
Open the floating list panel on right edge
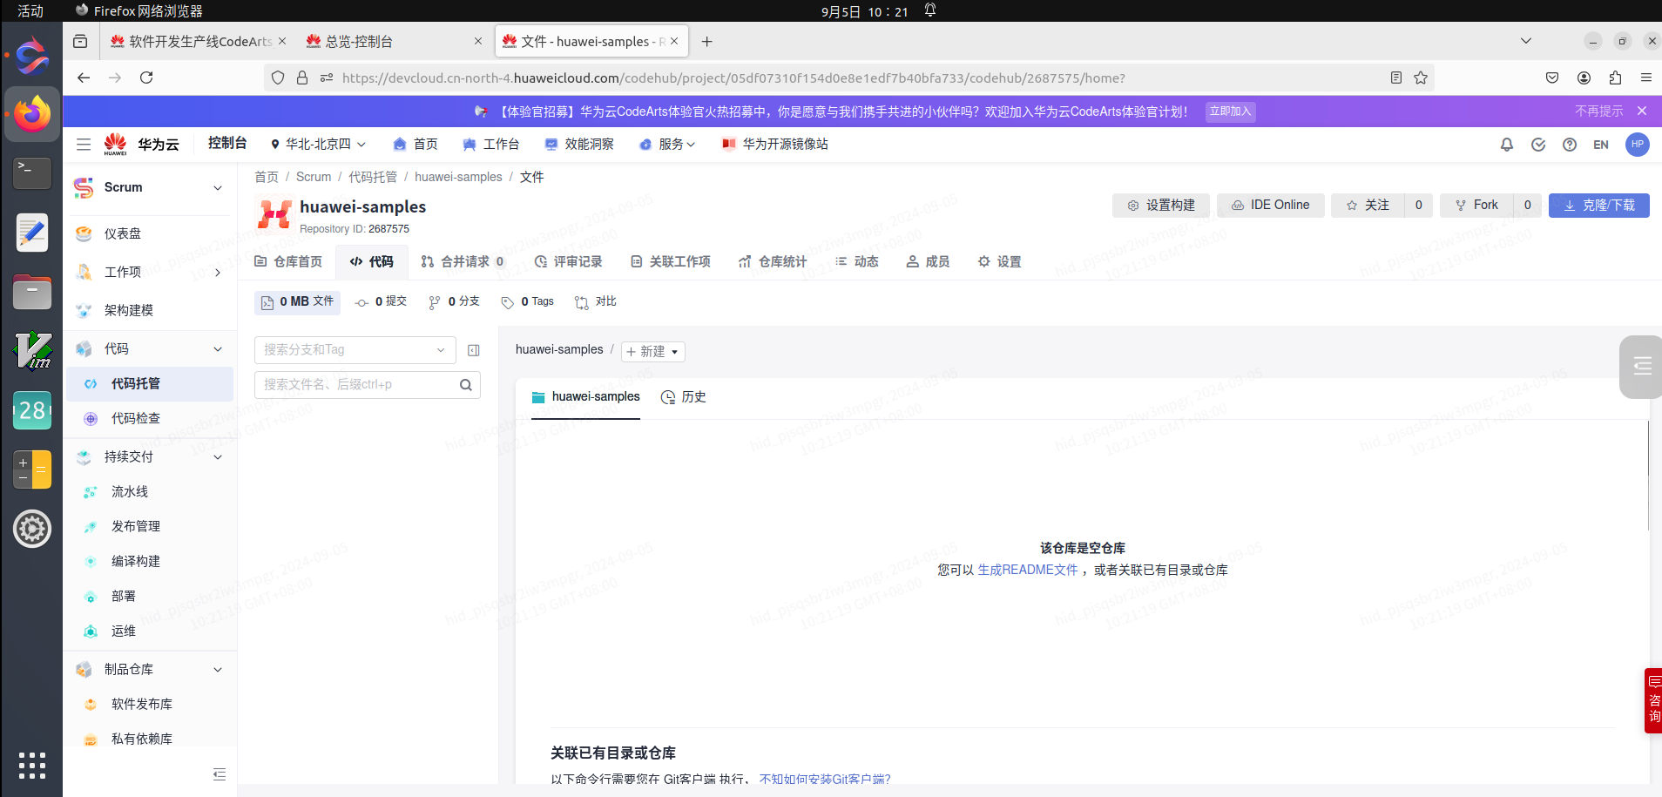[x=1641, y=367]
